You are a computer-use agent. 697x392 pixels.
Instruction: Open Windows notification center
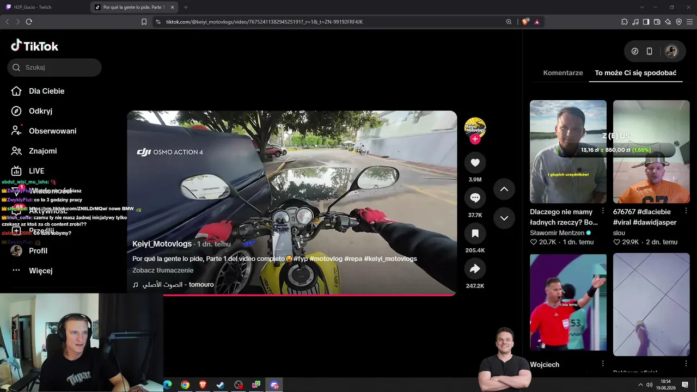685,385
